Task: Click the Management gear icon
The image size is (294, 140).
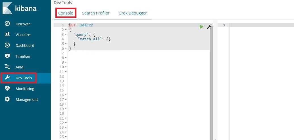Action: coord(7,99)
